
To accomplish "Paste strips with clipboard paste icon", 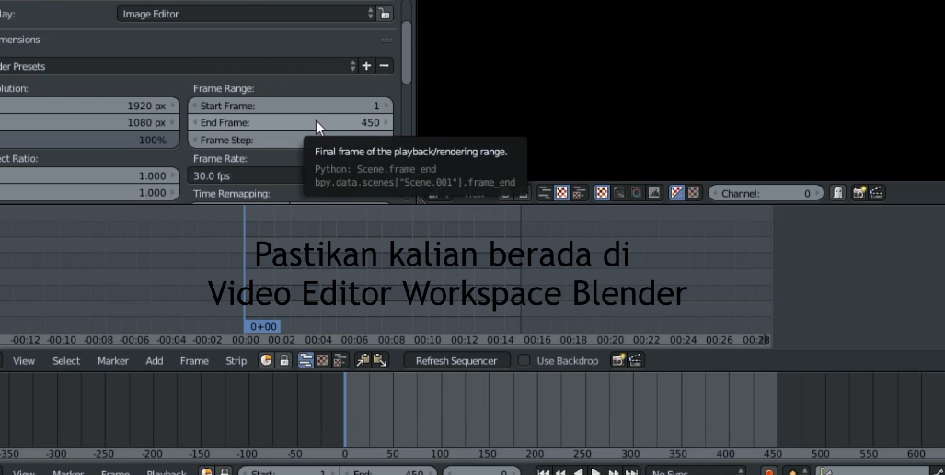I will click(x=380, y=361).
